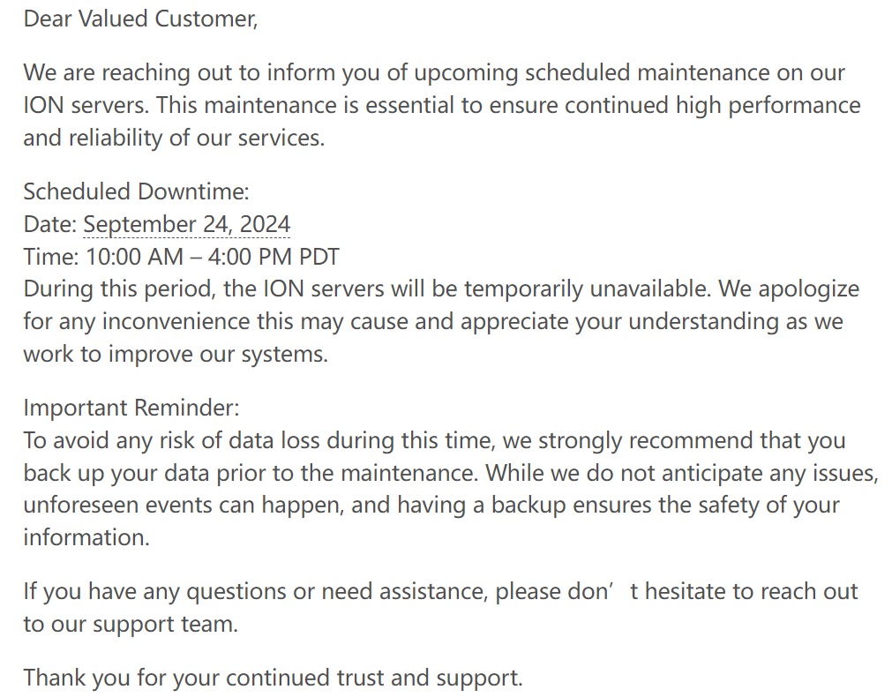
Task: Click the word 'information.' ending the reminder paragraph
Action: [86, 537]
